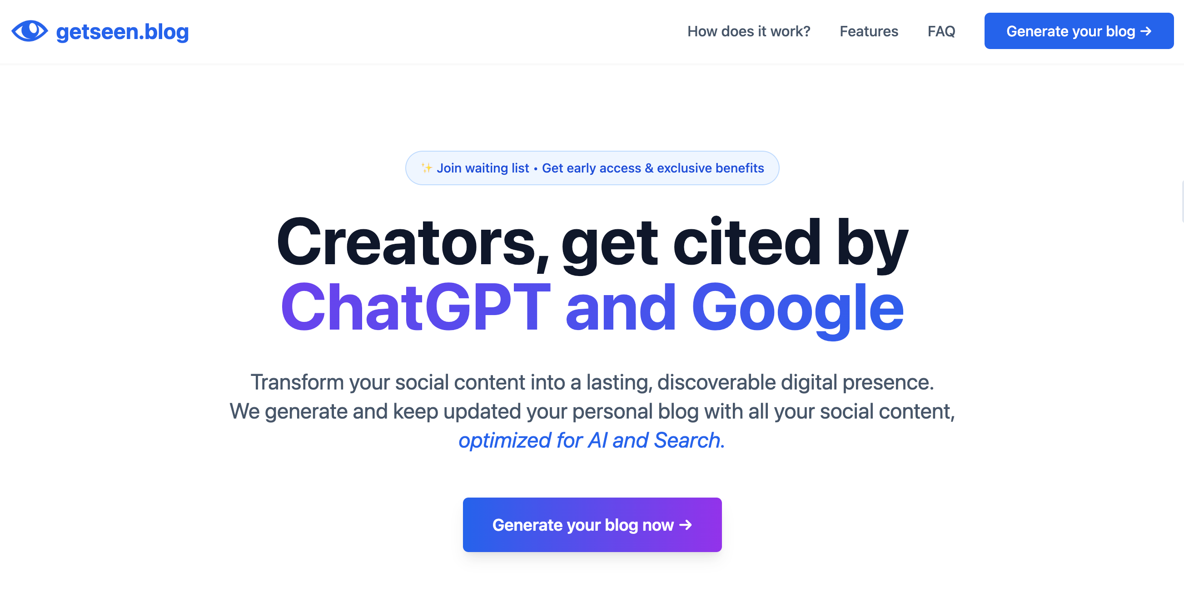This screenshot has height=592, width=1184.
Task: Click the blue Google word in headline
Action: (x=797, y=307)
